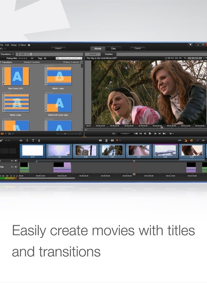Close the (all) library tab

[26, 54]
